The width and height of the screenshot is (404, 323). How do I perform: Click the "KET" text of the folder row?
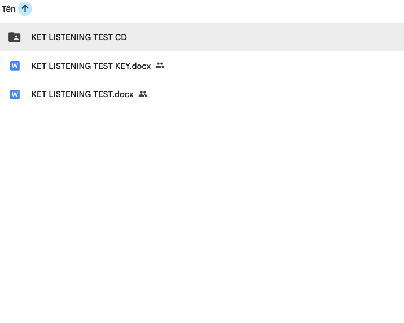pos(38,37)
